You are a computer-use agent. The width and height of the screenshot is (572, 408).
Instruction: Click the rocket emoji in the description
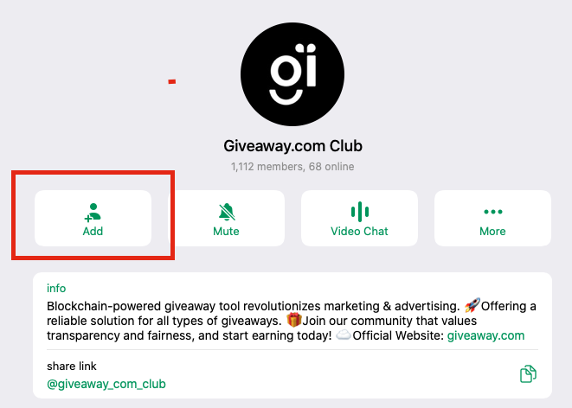(472, 305)
